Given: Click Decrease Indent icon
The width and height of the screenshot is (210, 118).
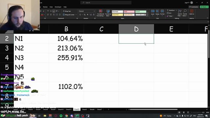Looking at the screenshot, I should (57, 14).
